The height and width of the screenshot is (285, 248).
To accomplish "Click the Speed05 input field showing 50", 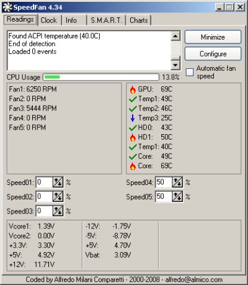I will pos(164,197).
